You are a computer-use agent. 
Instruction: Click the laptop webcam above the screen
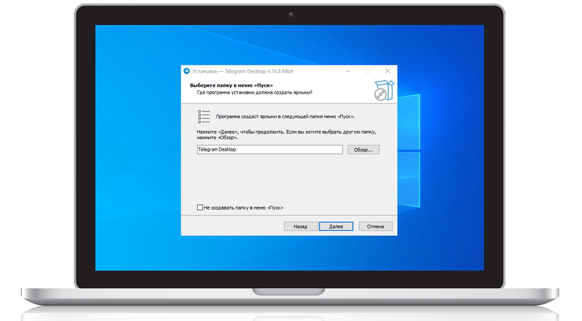point(291,14)
